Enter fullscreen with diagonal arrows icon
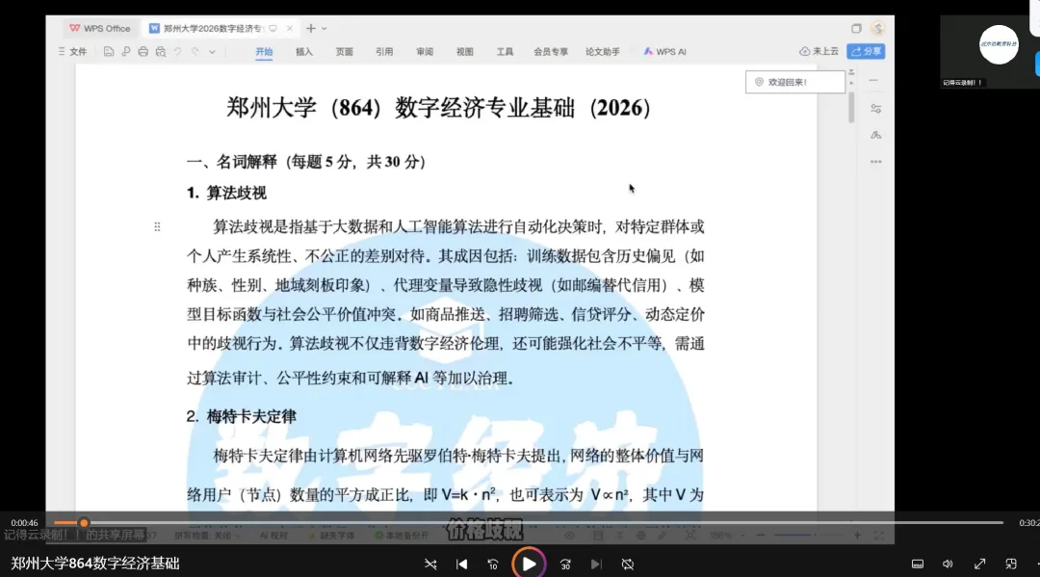The height and width of the screenshot is (577, 1040). 979,564
